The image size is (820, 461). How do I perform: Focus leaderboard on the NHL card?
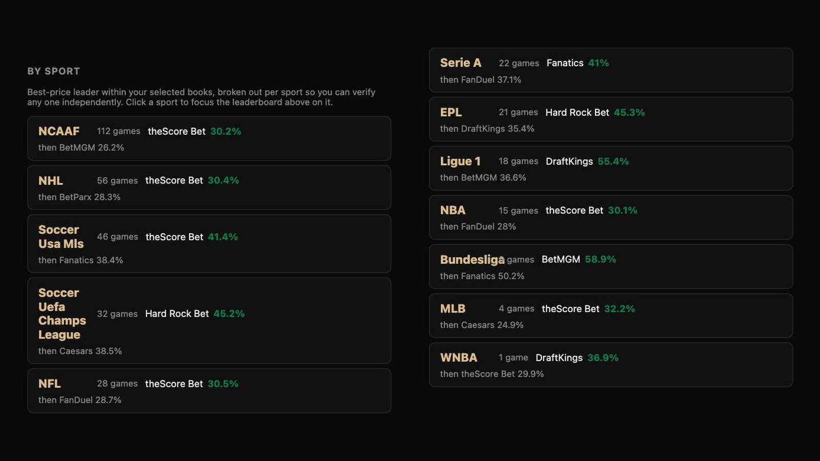[209, 187]
